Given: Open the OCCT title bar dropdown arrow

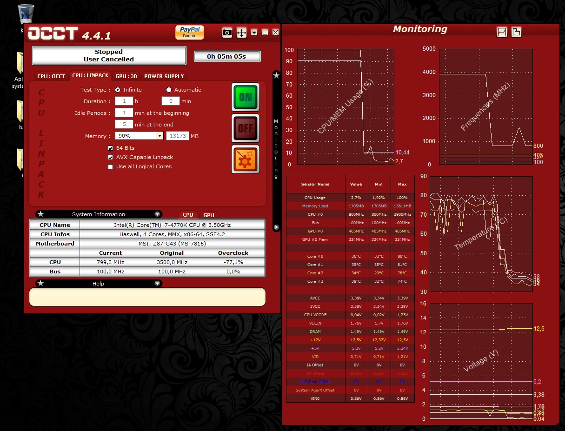Looking at the screenshot, I should pos(254,33).
